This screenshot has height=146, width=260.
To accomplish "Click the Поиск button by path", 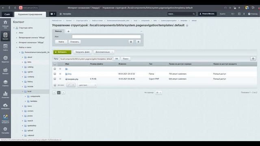I will point(126,59).
